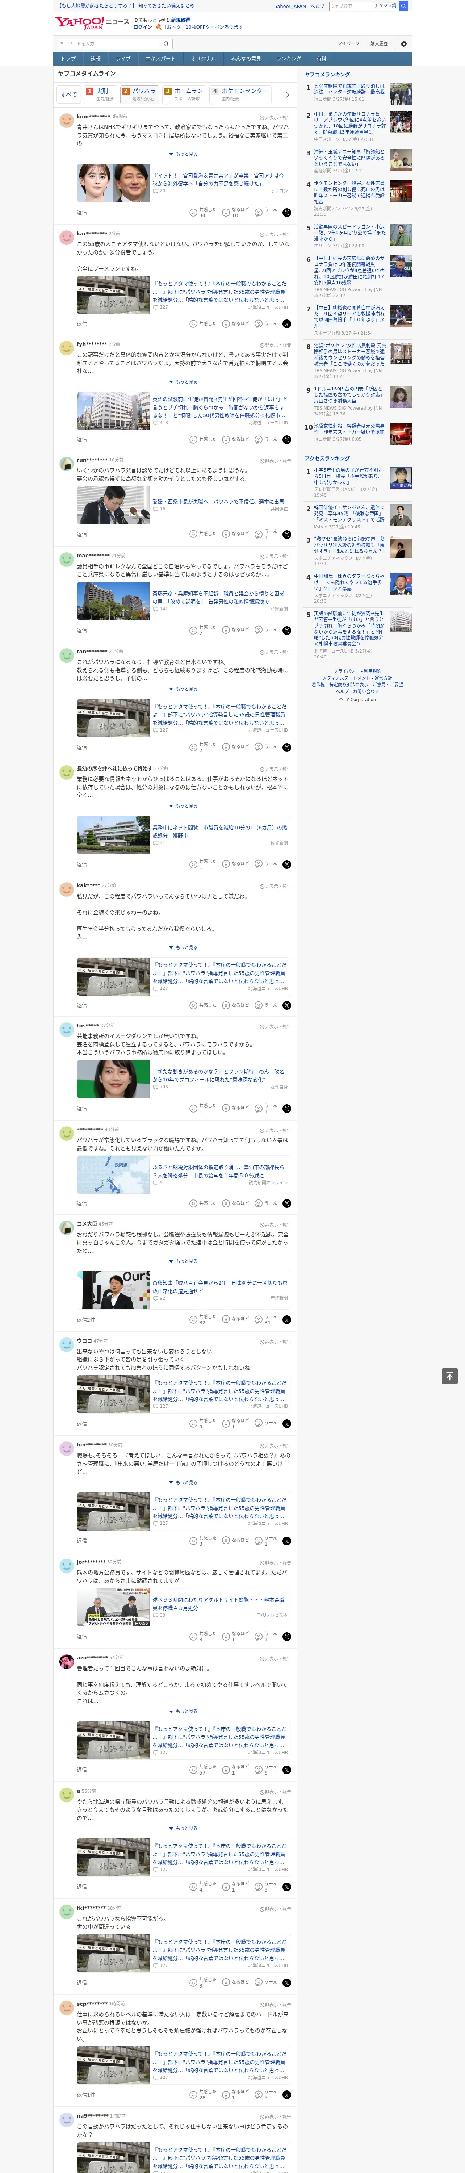Share hei's comment on X
This screenshot has width=465, height=2173.
pos(287,1541)
